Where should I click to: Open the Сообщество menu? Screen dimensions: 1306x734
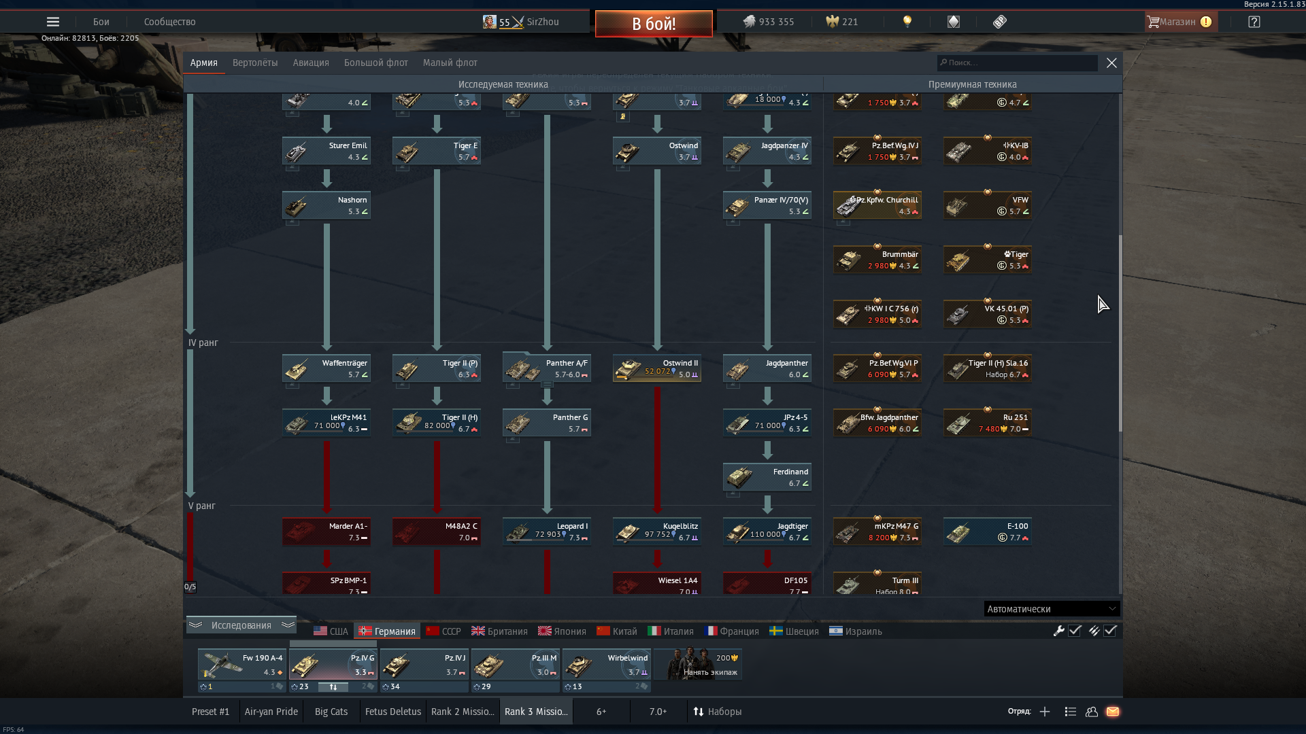click(x=170, y=22)
